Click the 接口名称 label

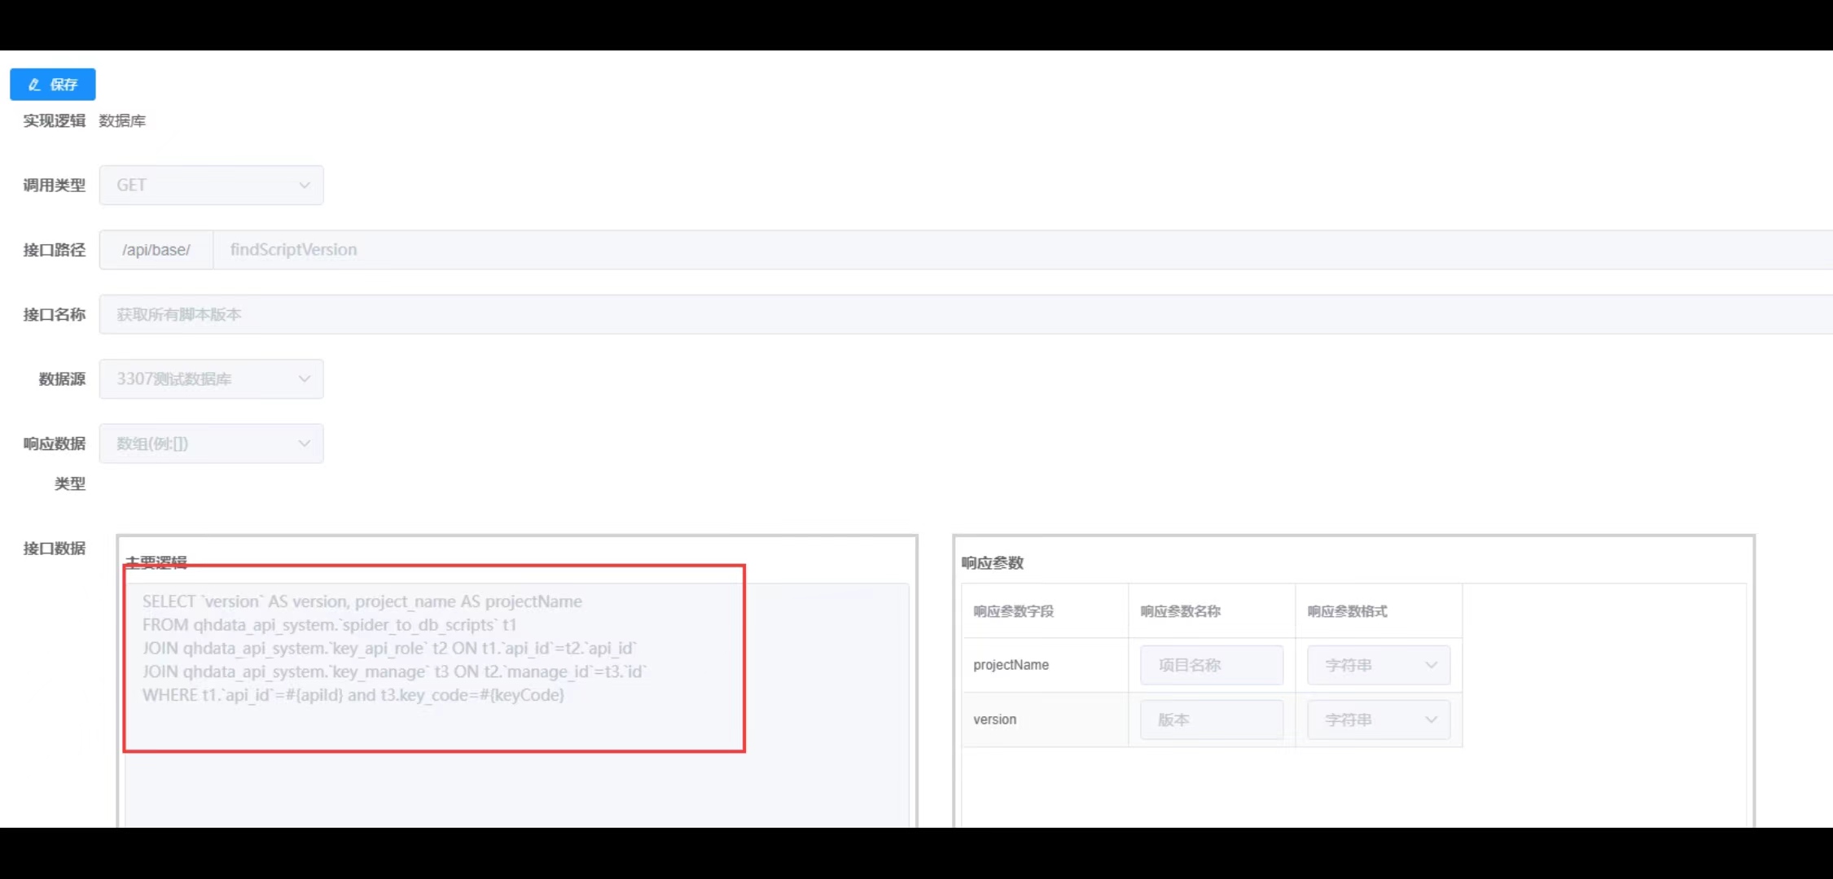pos(54,314)
